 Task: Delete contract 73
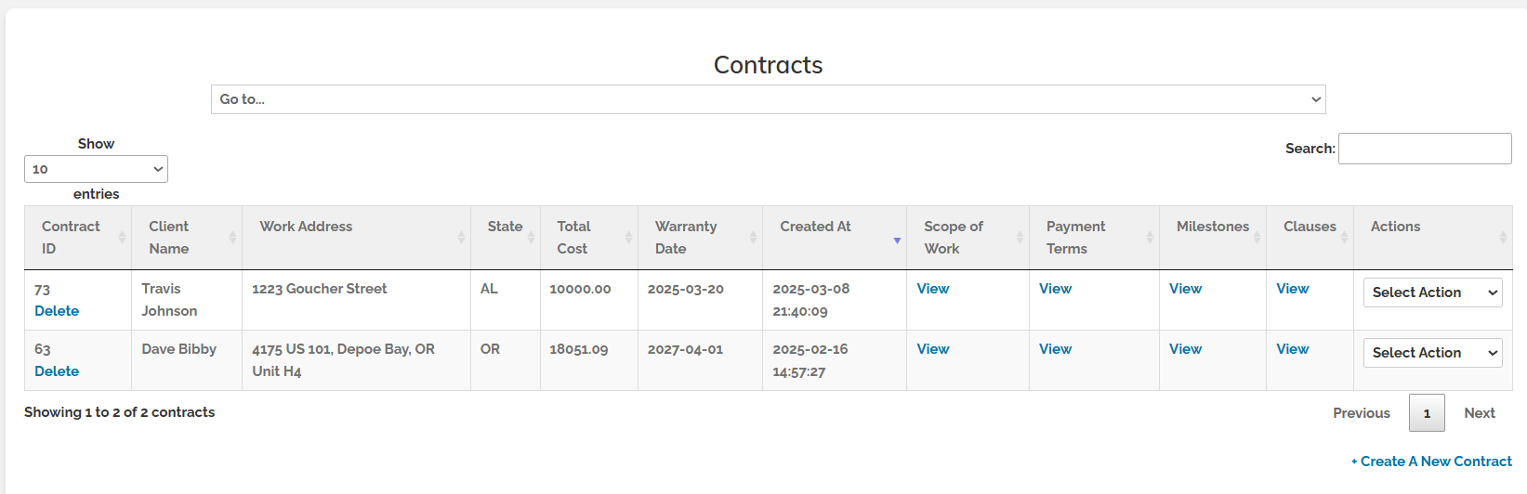coord(57,311)
